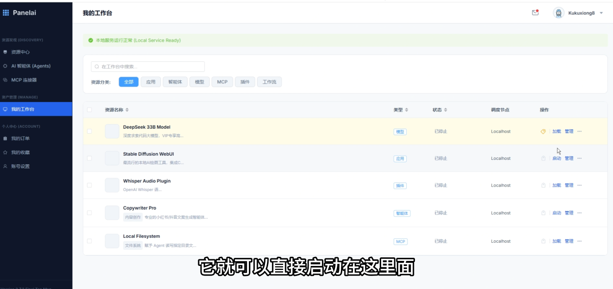This screenshot has width=613, height=289.
Task: Check the Whisper Audio Plugin row checkbox
Action: (x=90, y=185)
